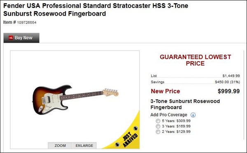247x153 pixels.
Task: Click the ZOOM button under the guitar image
Action: 60,146
